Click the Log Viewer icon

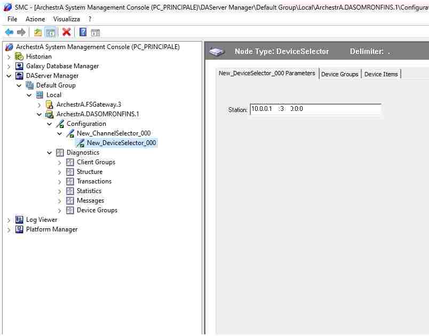pyautogui.click(x=19, y=220)
